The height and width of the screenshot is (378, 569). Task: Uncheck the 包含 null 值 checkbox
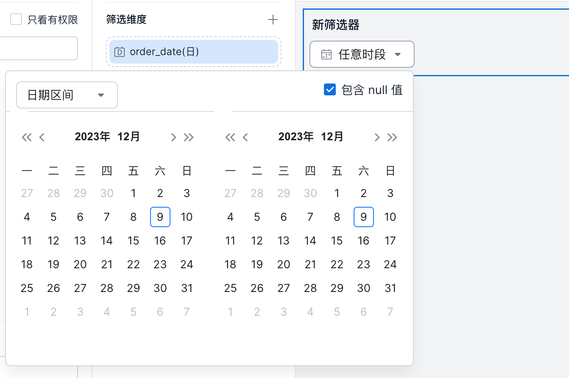[x=330, y=90]
